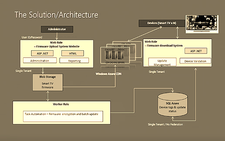Viewport: 225px width, 141px height.
Task: Select the SQL Azure database cylinder
Action: click(x=173, y=104)
